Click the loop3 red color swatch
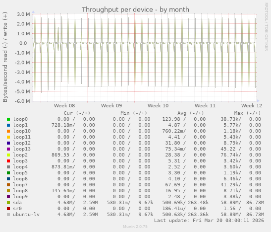 click(8, 161)
